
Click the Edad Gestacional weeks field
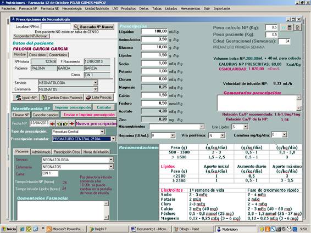[x=284, y=41]
